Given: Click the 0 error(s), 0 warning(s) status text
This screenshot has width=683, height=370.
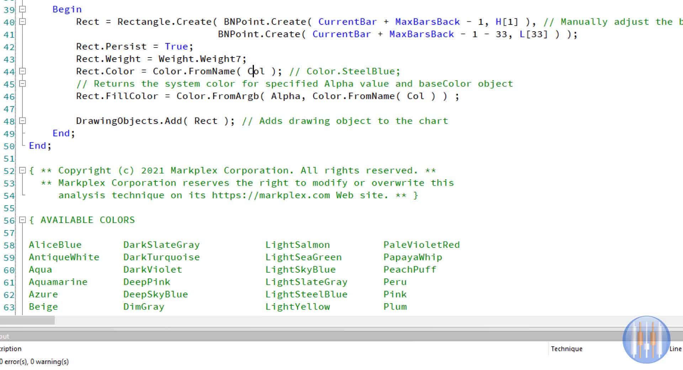Looking at the screenshot, I should click(x=35, y=361).
